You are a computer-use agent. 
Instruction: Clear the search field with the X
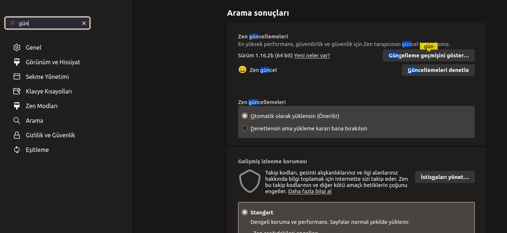pos(84,23)
